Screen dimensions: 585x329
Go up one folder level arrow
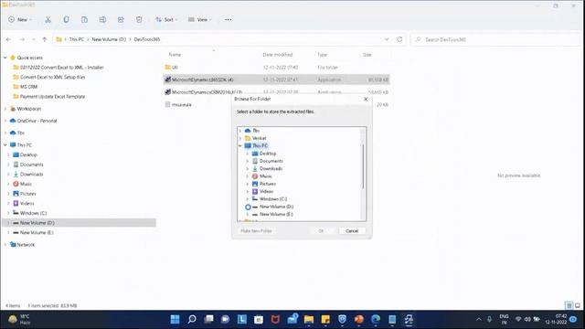(45, 39)
